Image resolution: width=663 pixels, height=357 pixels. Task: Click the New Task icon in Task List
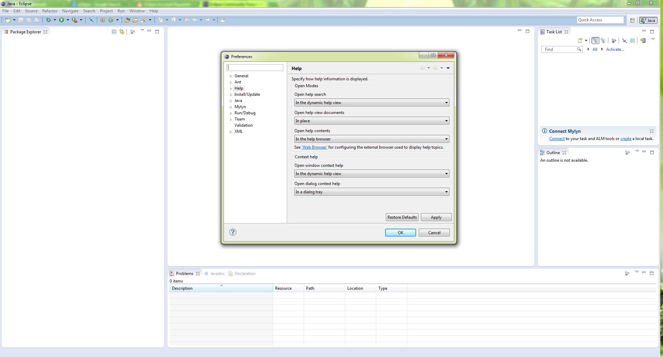580,41
